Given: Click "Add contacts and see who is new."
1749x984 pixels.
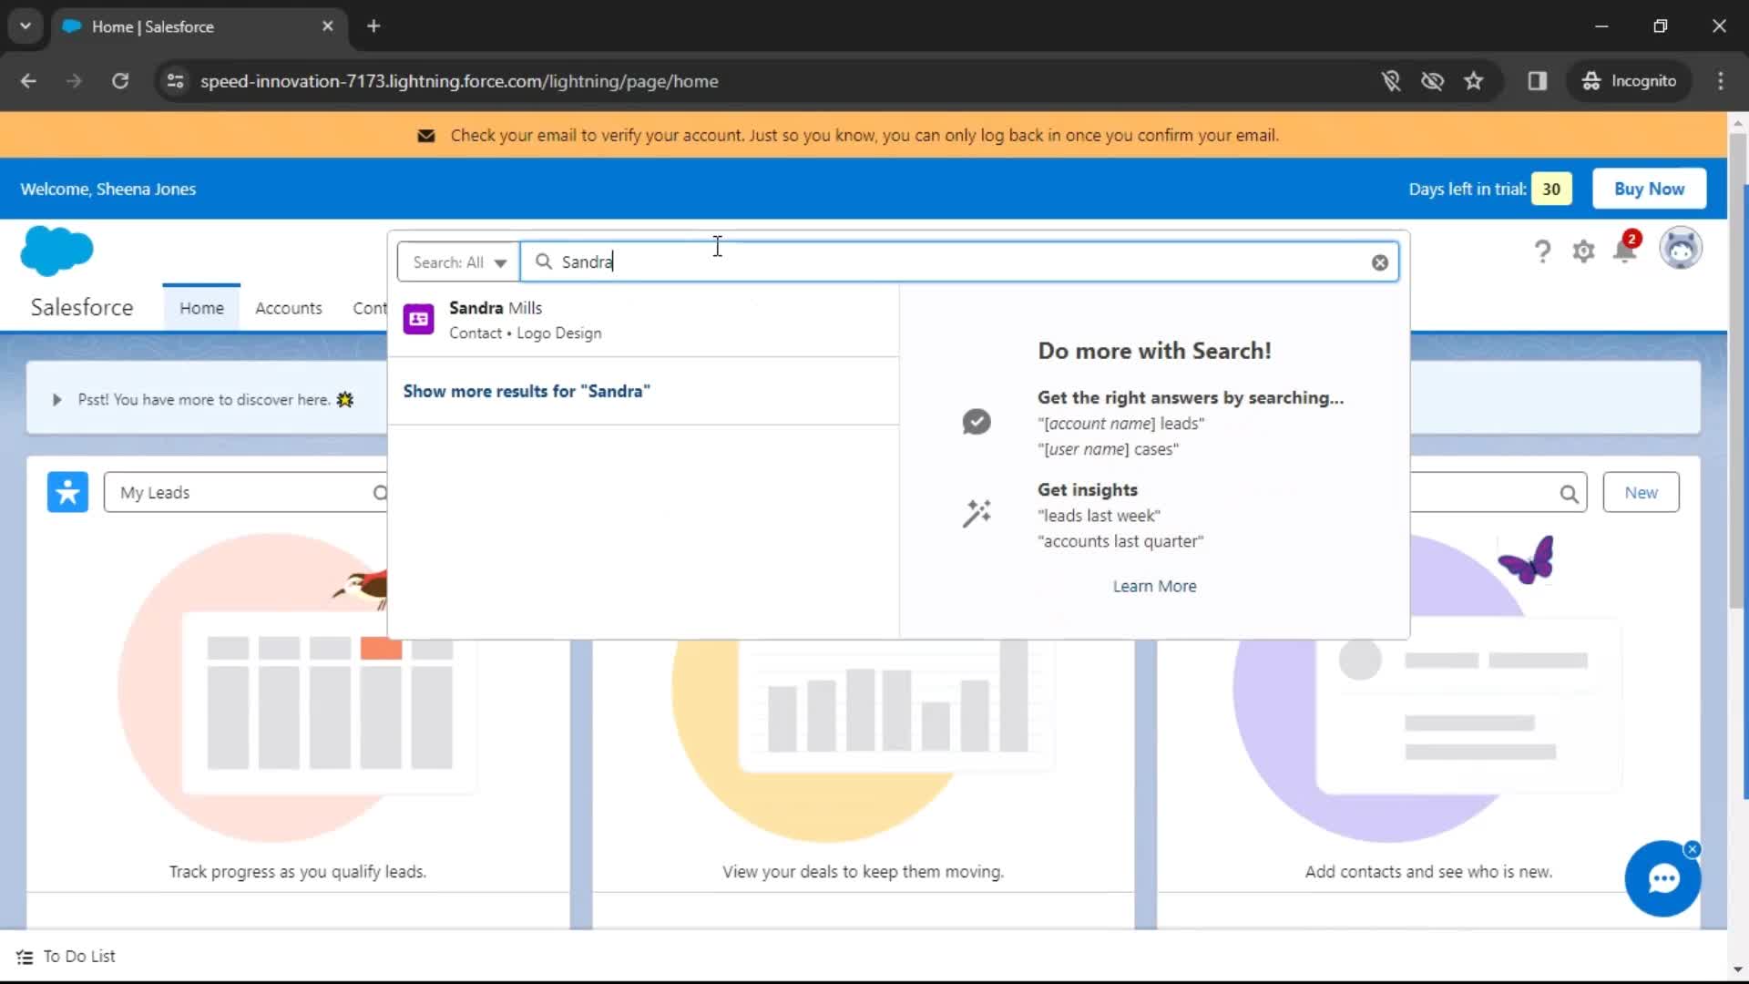Looking at the screenshot, I should [1428, 872].
